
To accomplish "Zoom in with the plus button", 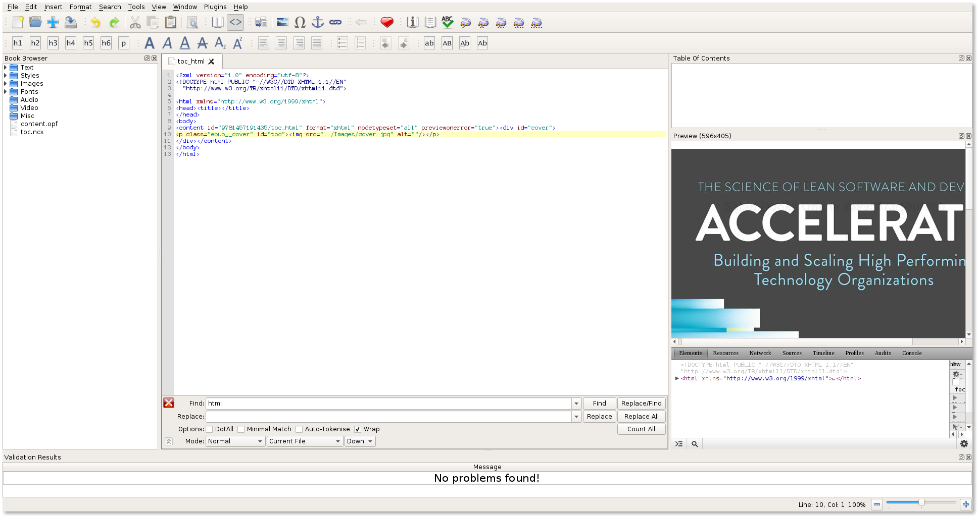I will tap(965, 504).
